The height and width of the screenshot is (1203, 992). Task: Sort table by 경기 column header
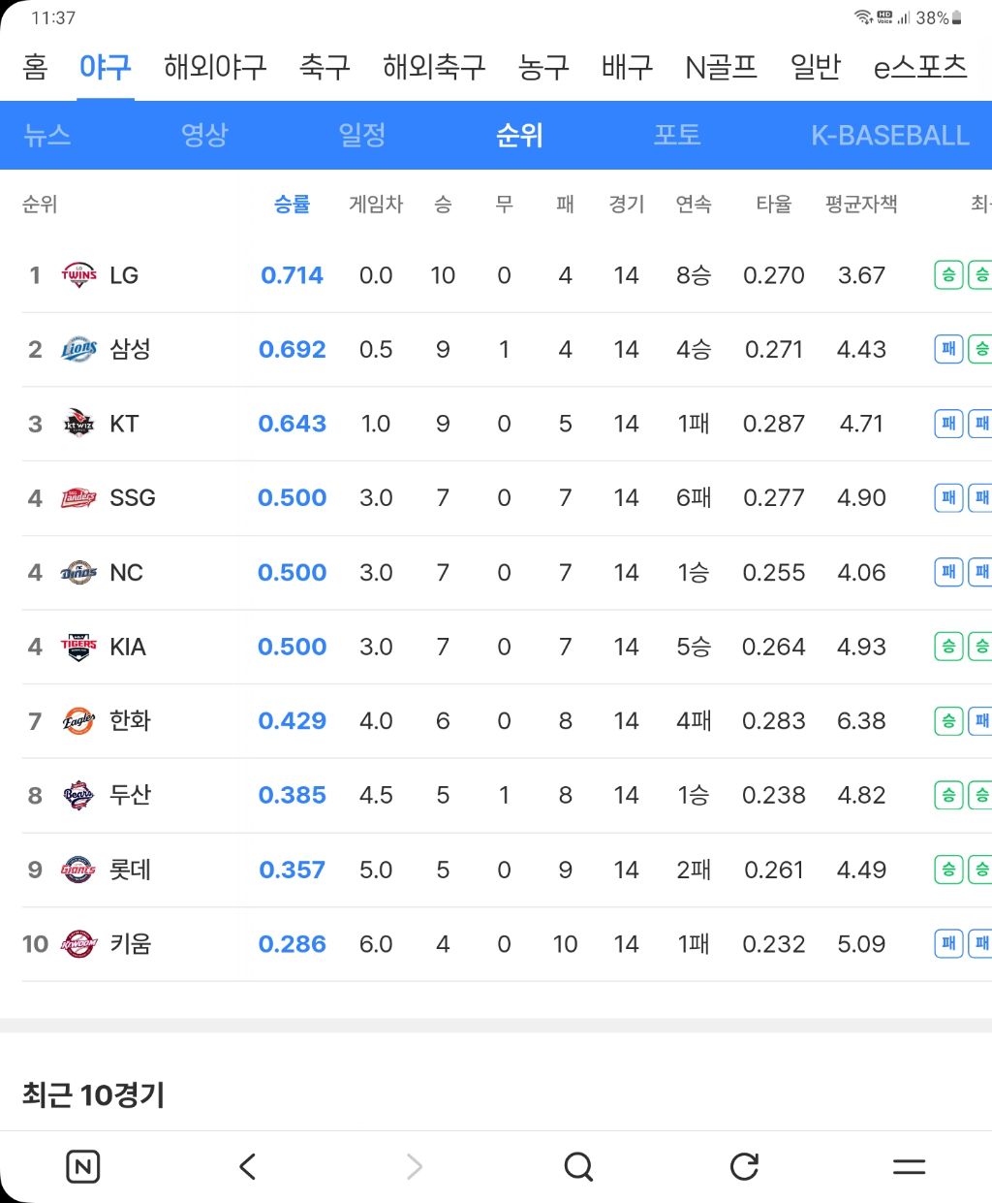click(x=627, y=204)
